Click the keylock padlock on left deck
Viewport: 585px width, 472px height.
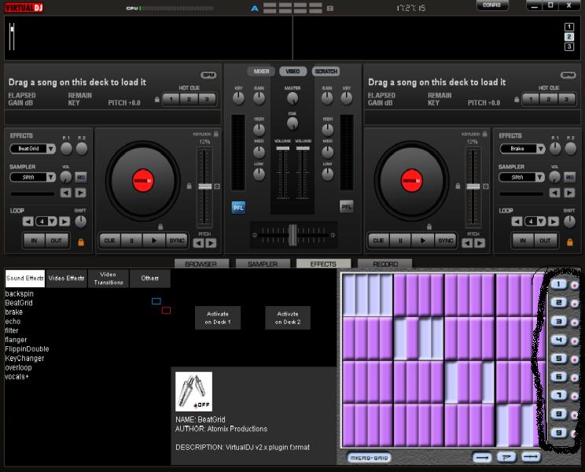tap(216, 135)
